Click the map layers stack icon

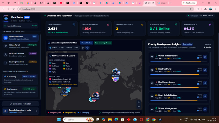(83, 48)
